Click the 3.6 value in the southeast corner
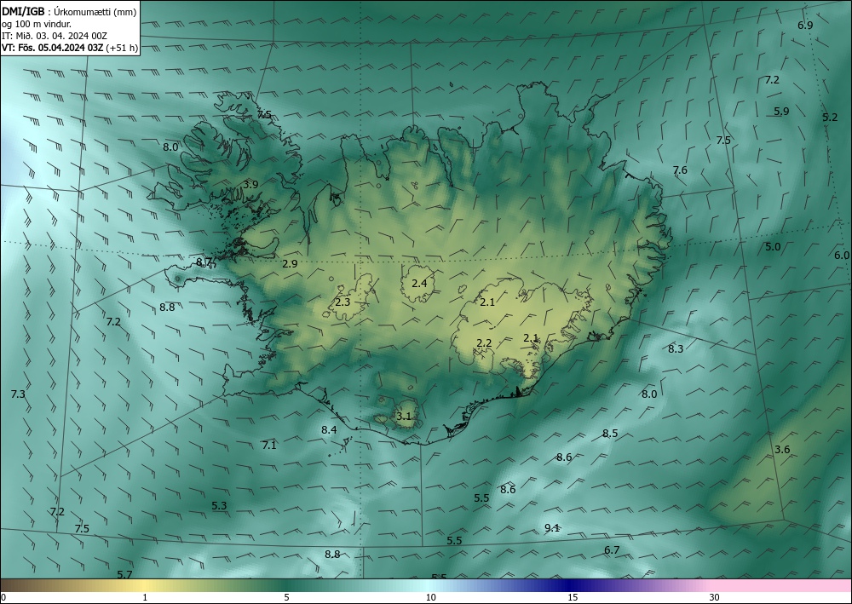Image resolution: width=852 pixels, height=604 pixels. pos(782,450)
